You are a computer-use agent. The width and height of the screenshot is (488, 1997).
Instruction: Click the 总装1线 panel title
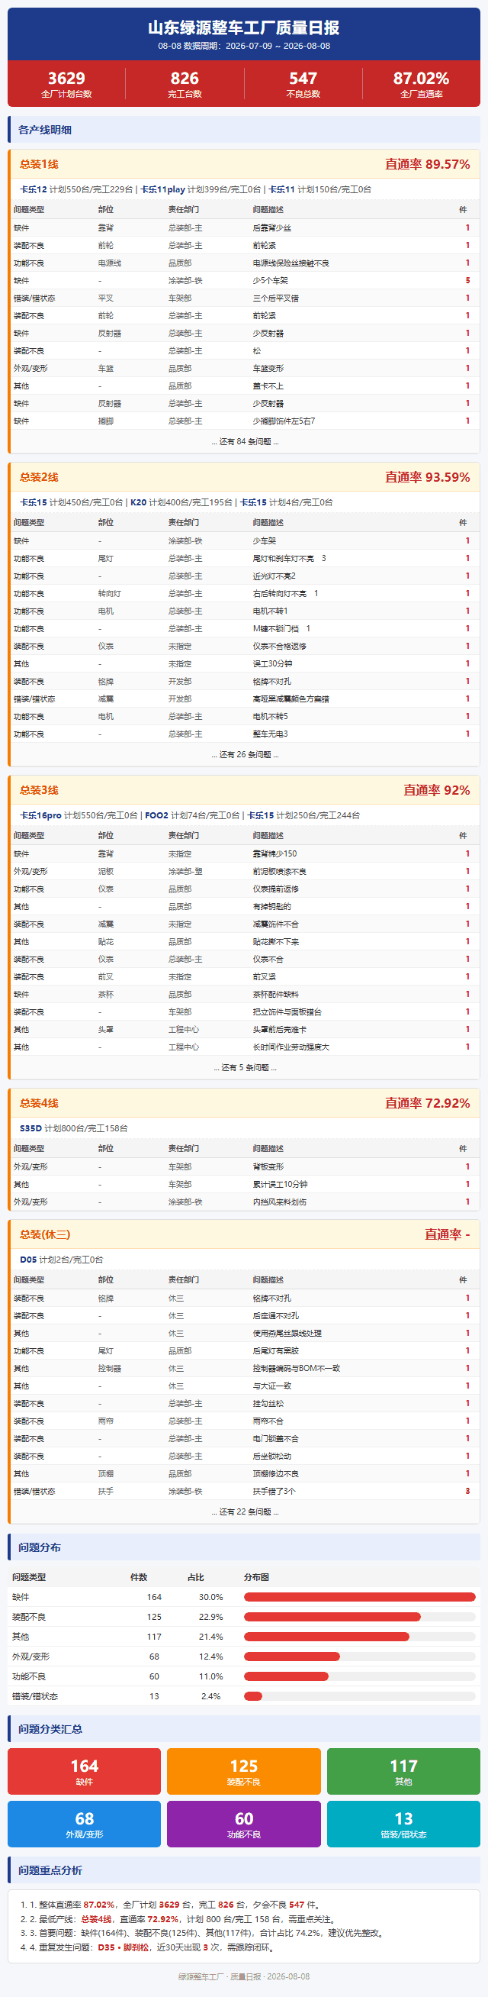click(39, 164)
